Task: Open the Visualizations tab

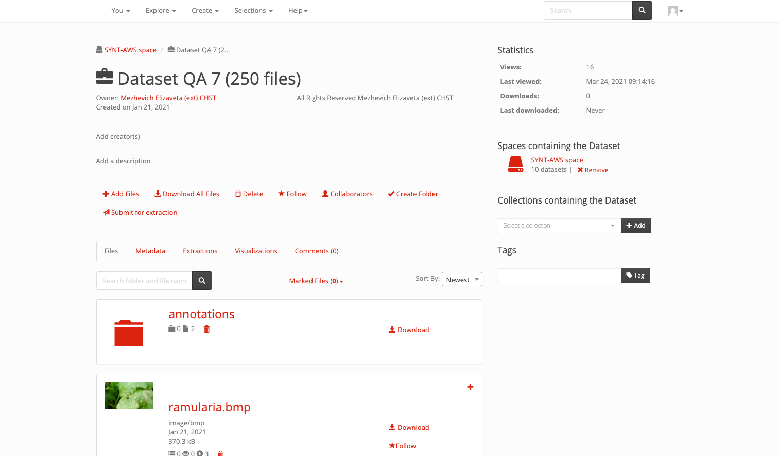Action: tap(256, 251)
